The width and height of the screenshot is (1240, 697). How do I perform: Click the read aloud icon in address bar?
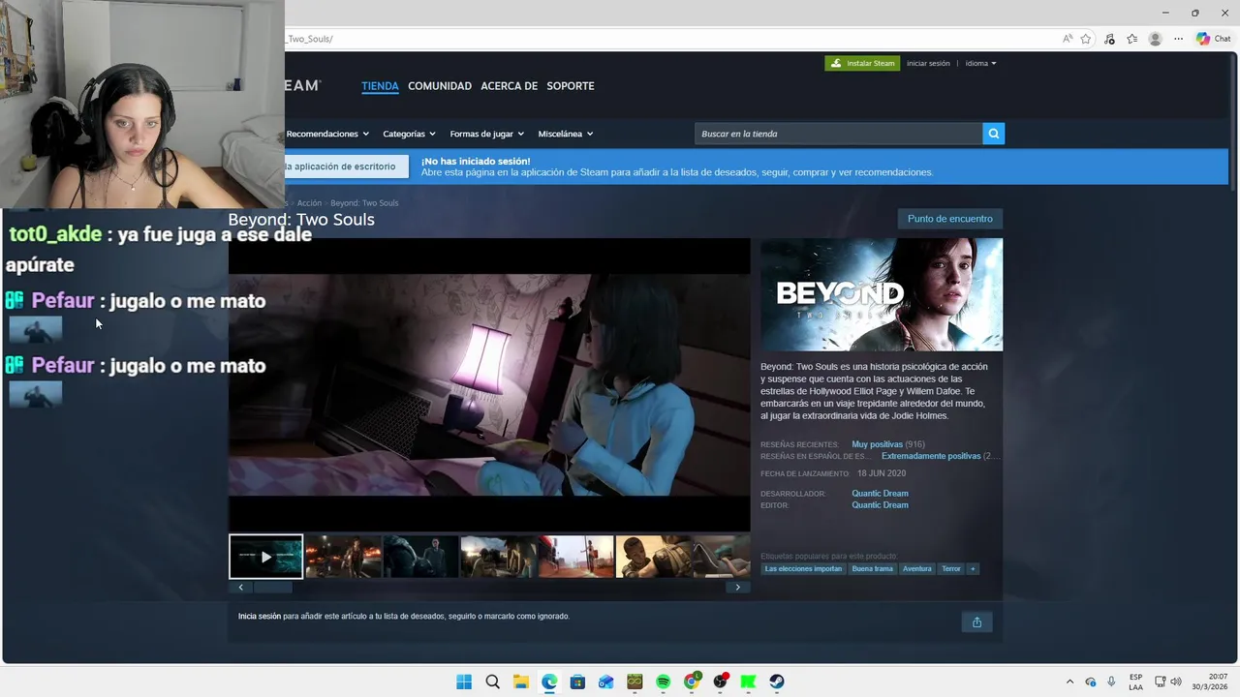click(x=1068, y=39)
